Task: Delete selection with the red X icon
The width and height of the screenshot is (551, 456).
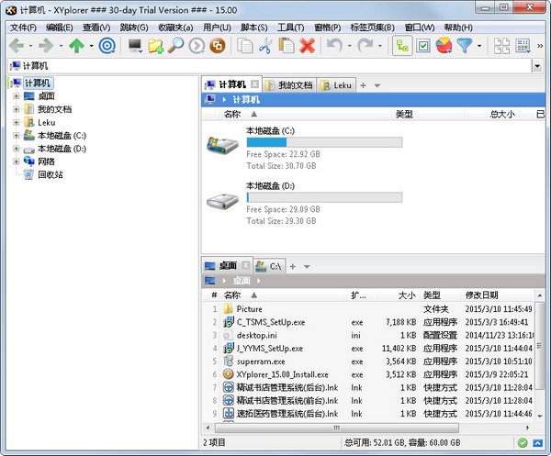Action: point(308,46)
